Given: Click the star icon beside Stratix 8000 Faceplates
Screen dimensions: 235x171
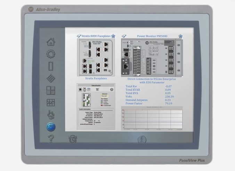Looking at the screenshot, I should pos(113,36).
